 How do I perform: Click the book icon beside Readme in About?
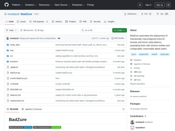pyautogui.click(x=131, y=60)
